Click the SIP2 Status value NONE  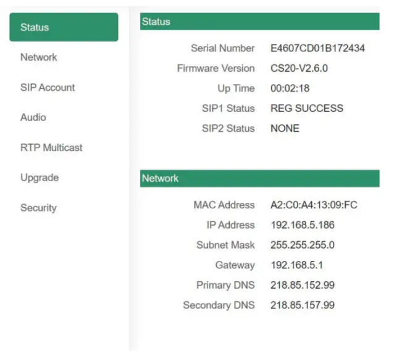[285, 129]
